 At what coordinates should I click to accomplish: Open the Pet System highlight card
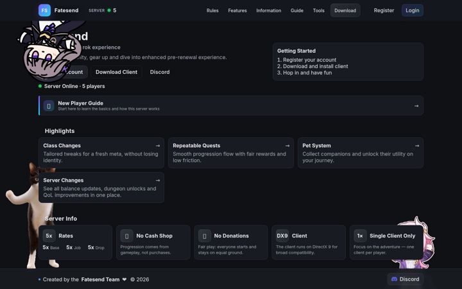tap(361, 153)
